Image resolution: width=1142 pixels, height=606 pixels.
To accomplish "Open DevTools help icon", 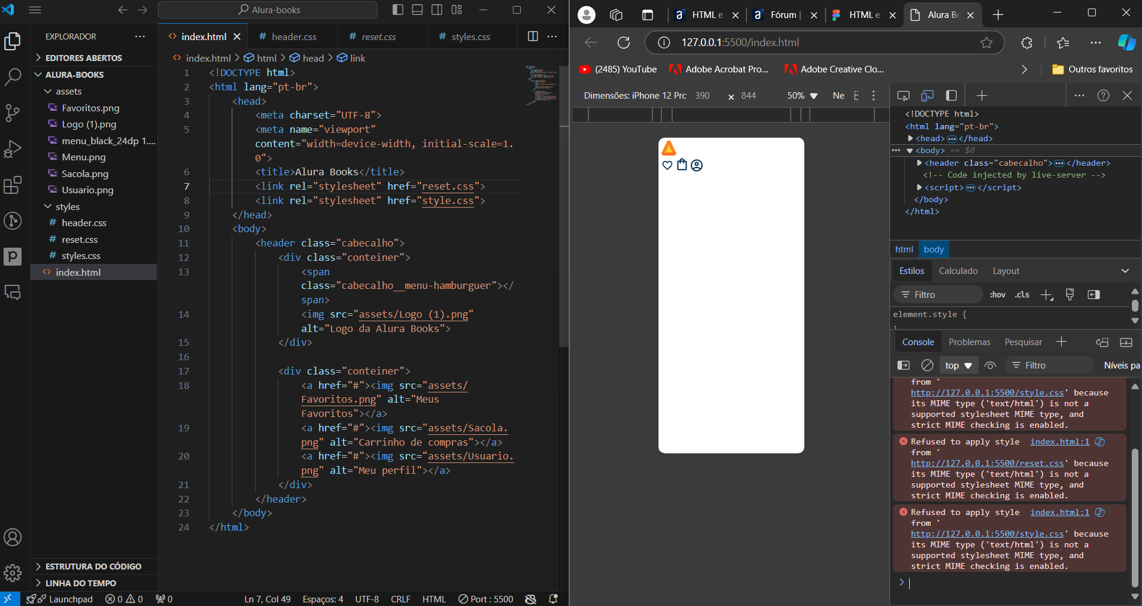I will click(1103, 96).
